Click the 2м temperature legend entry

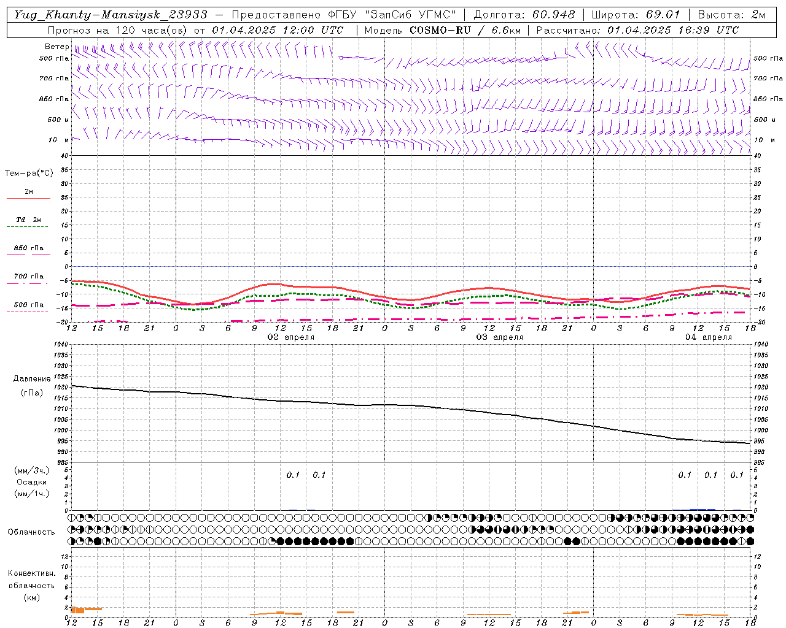[29, 192]
